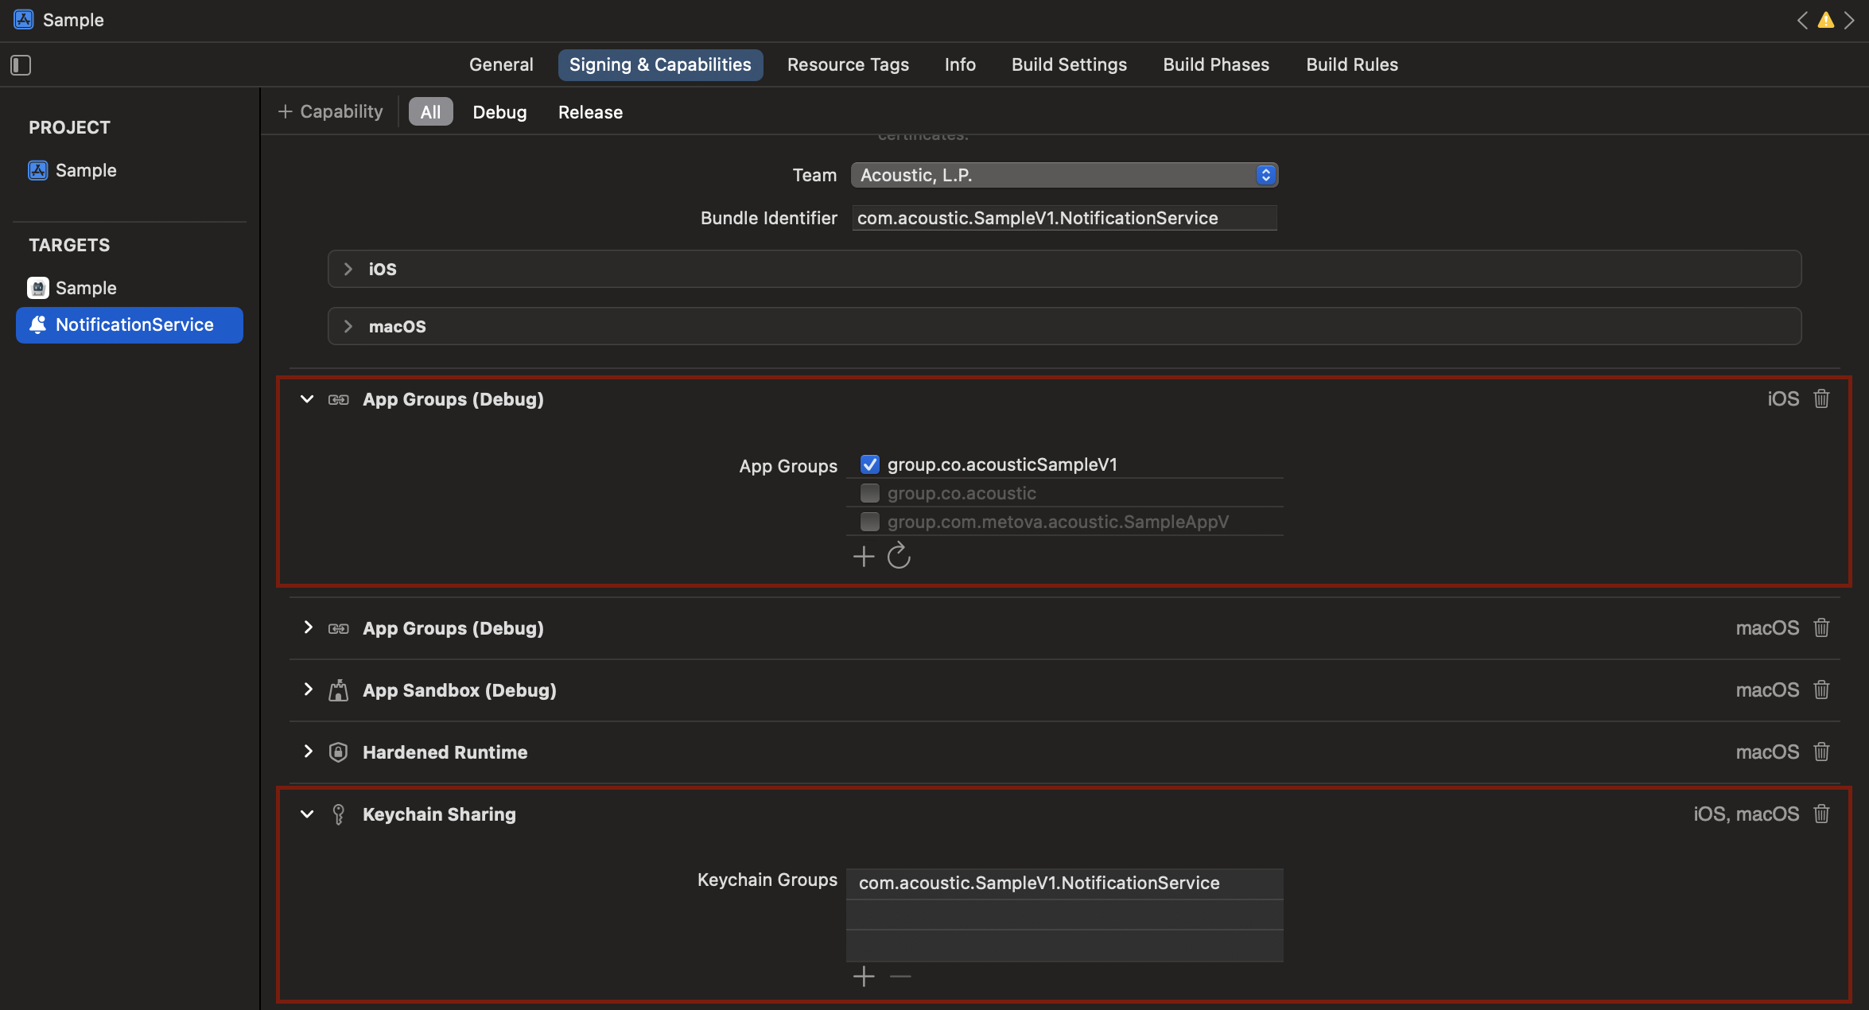Image resolution: width=1869 pixels, height=1010 pixels.
Task: Add a new capability with + Capability
Action: 331,112
